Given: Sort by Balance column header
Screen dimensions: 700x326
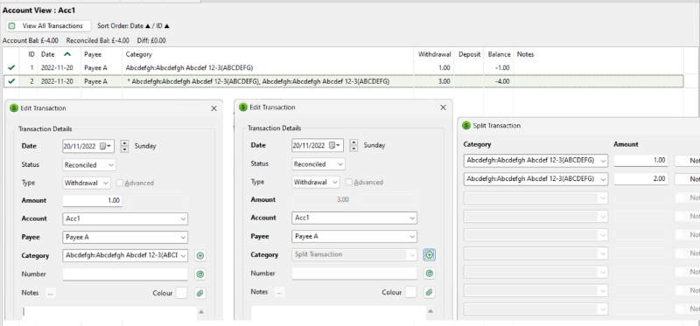Looking at the screenshot, I should tap(499, 54).
